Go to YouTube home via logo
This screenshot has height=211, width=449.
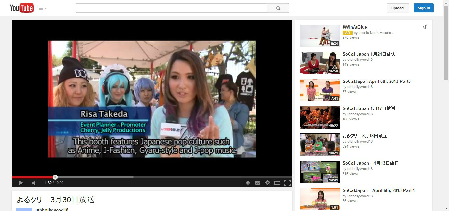tap(21, 8)
